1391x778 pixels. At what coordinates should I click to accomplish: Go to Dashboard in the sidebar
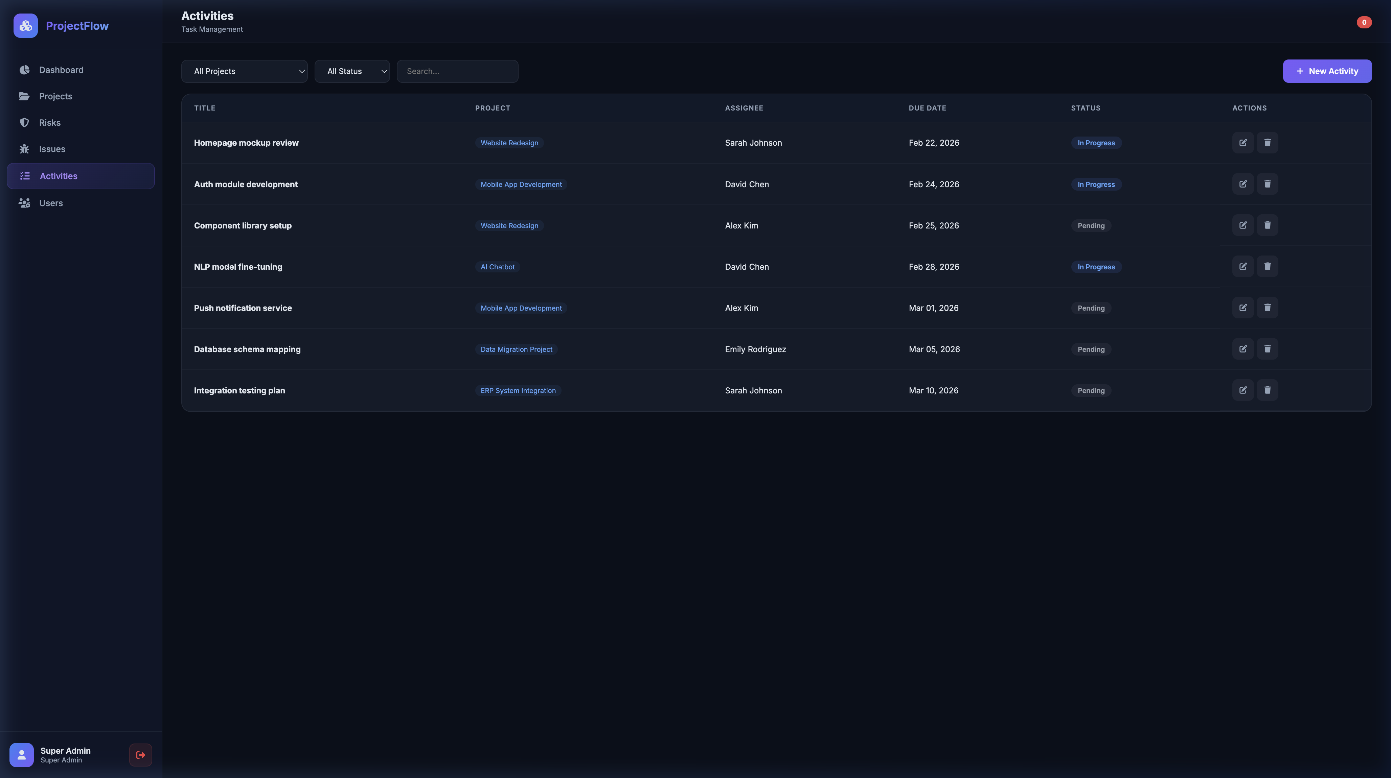[x=61, y=70]
